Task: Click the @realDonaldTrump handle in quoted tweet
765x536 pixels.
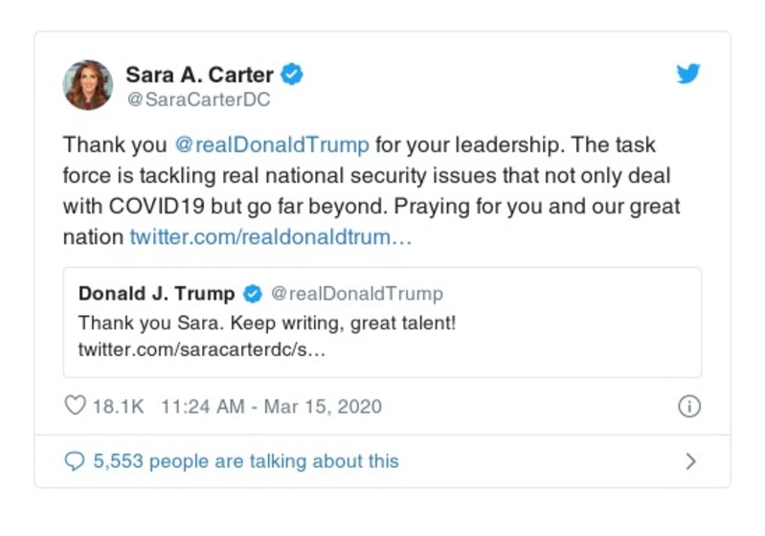Action: click(x=357, y=293)
